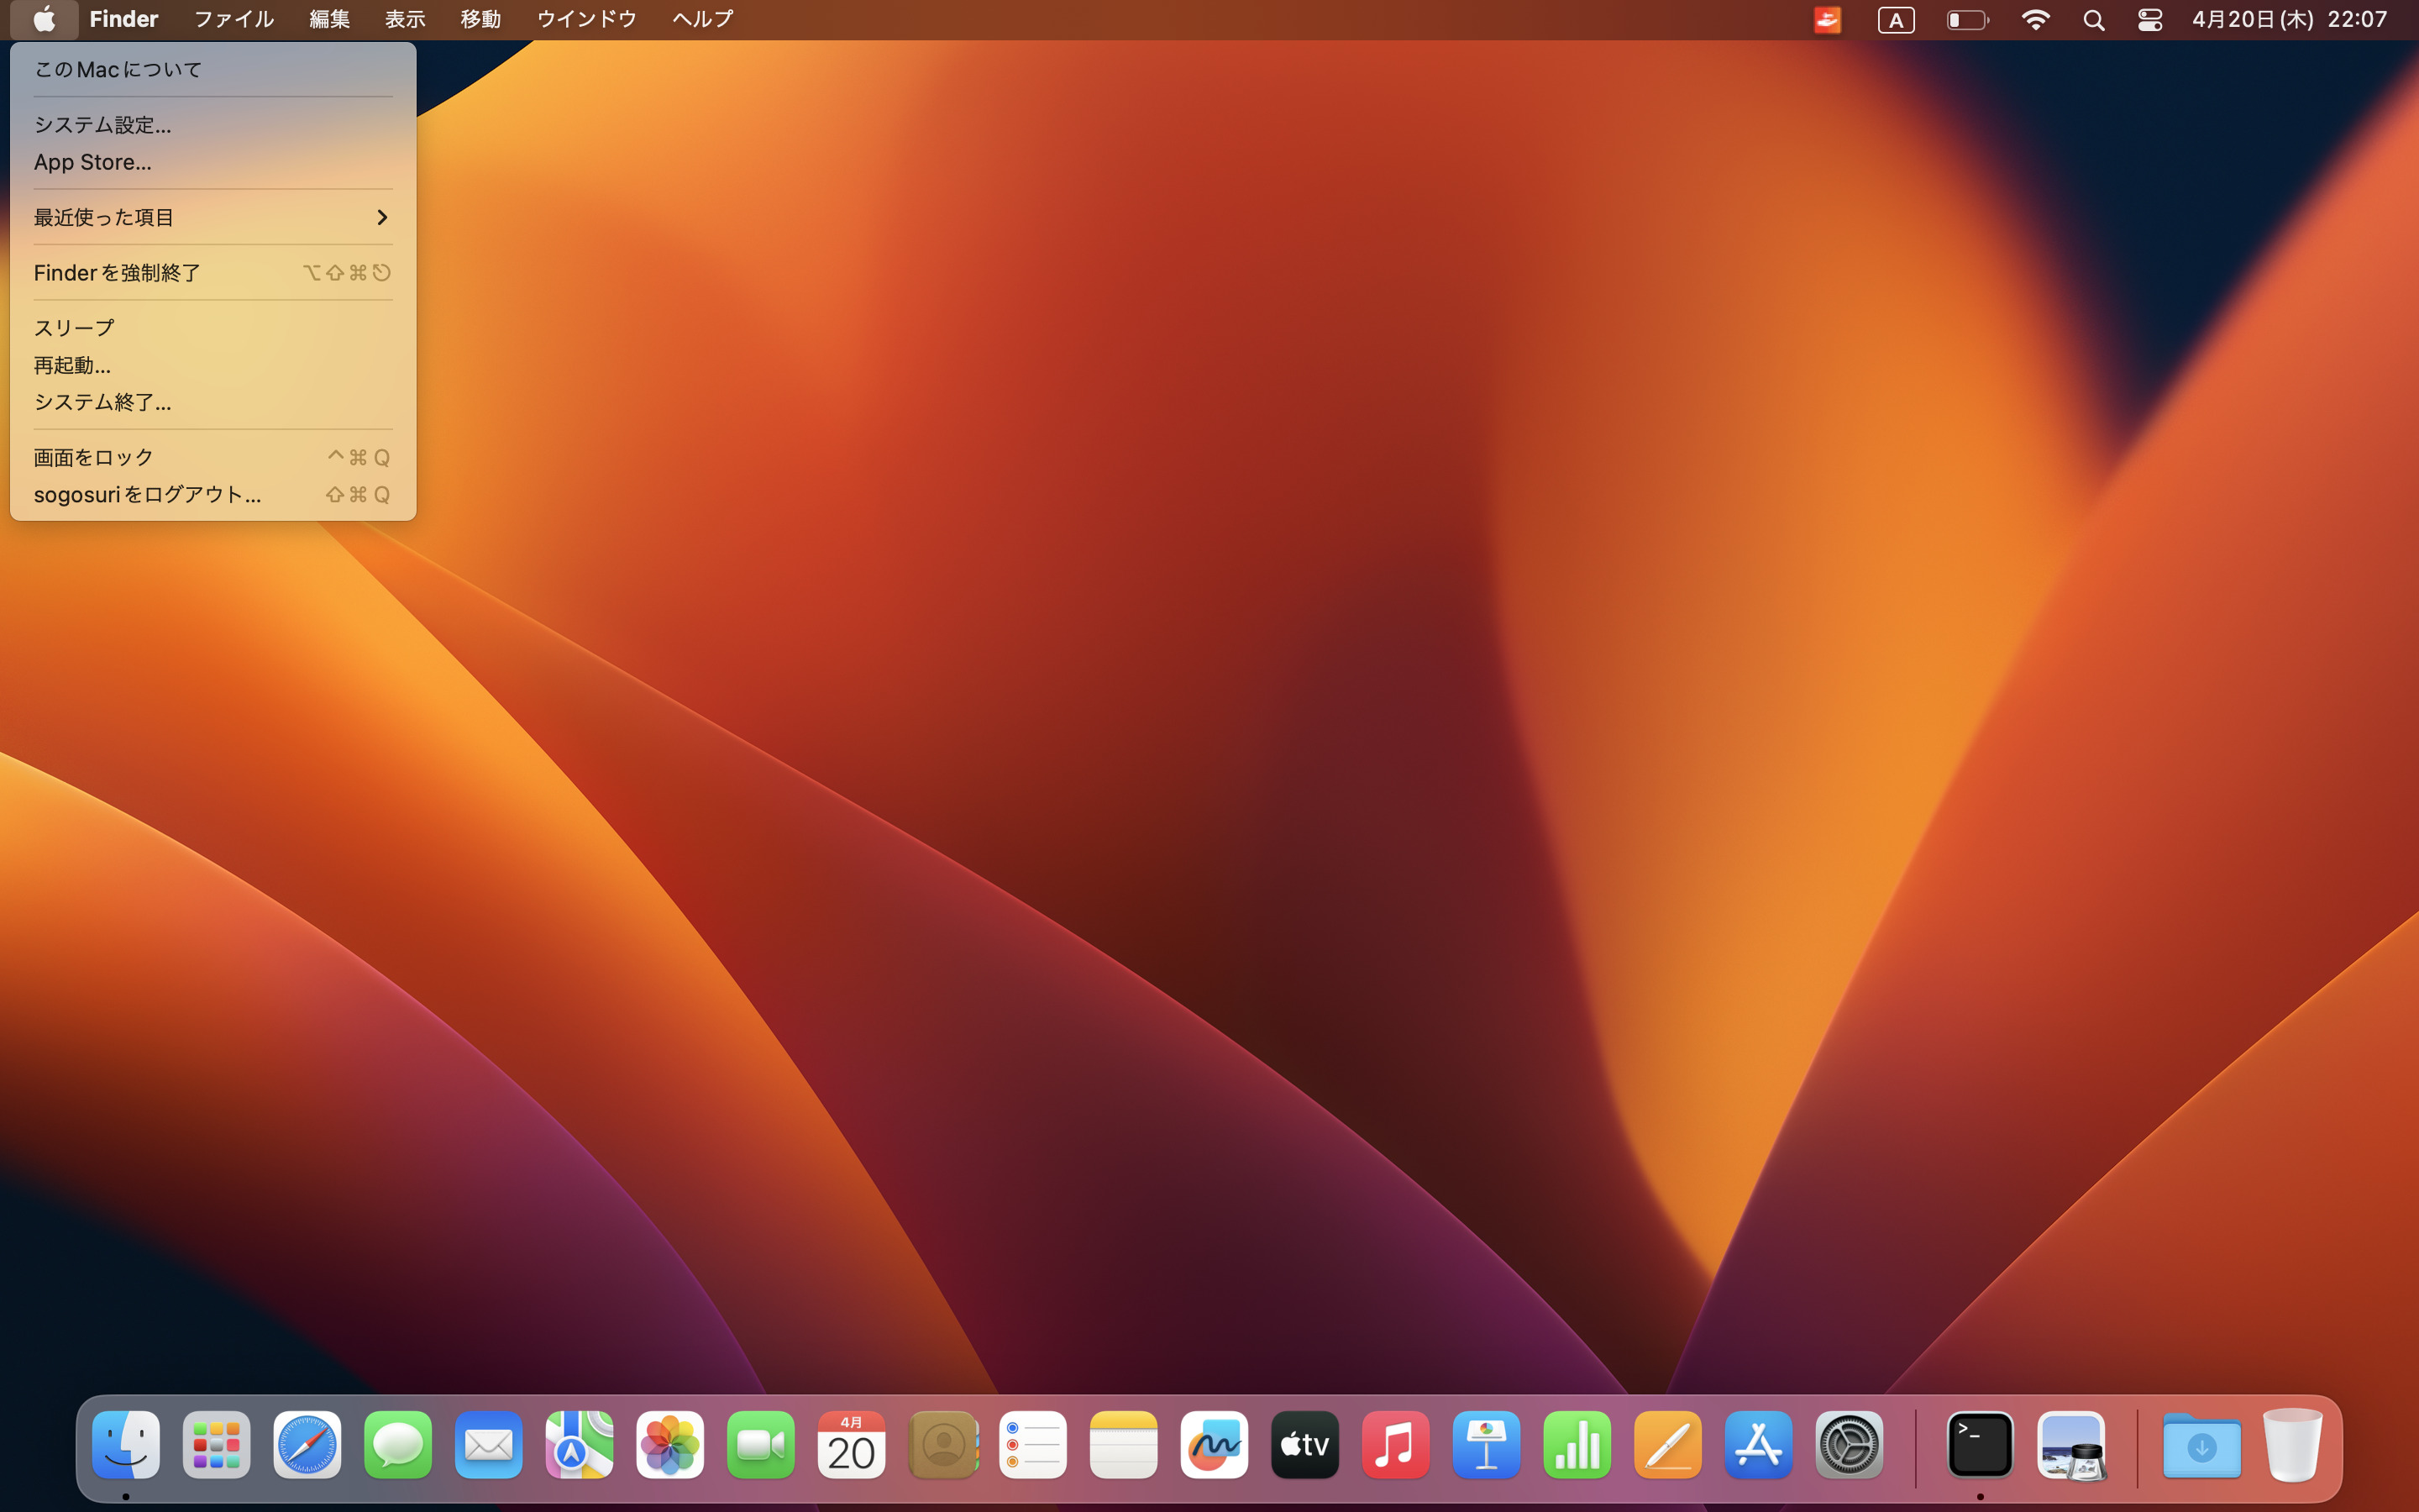Image resolution: width=2419 pixels, height=1512 pixels.
Task: Open the ウインドウ menu
Action: tap(587, 19)
